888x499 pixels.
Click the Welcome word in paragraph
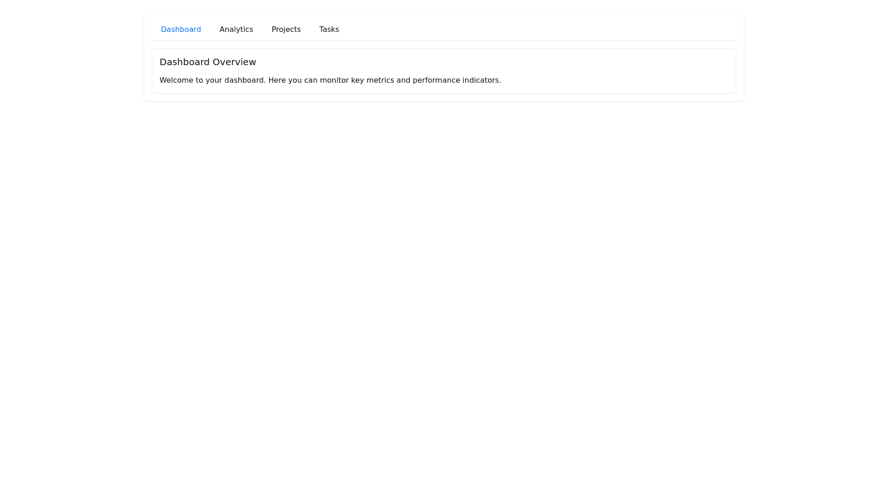pyautogui.click(x=176, y=80)
